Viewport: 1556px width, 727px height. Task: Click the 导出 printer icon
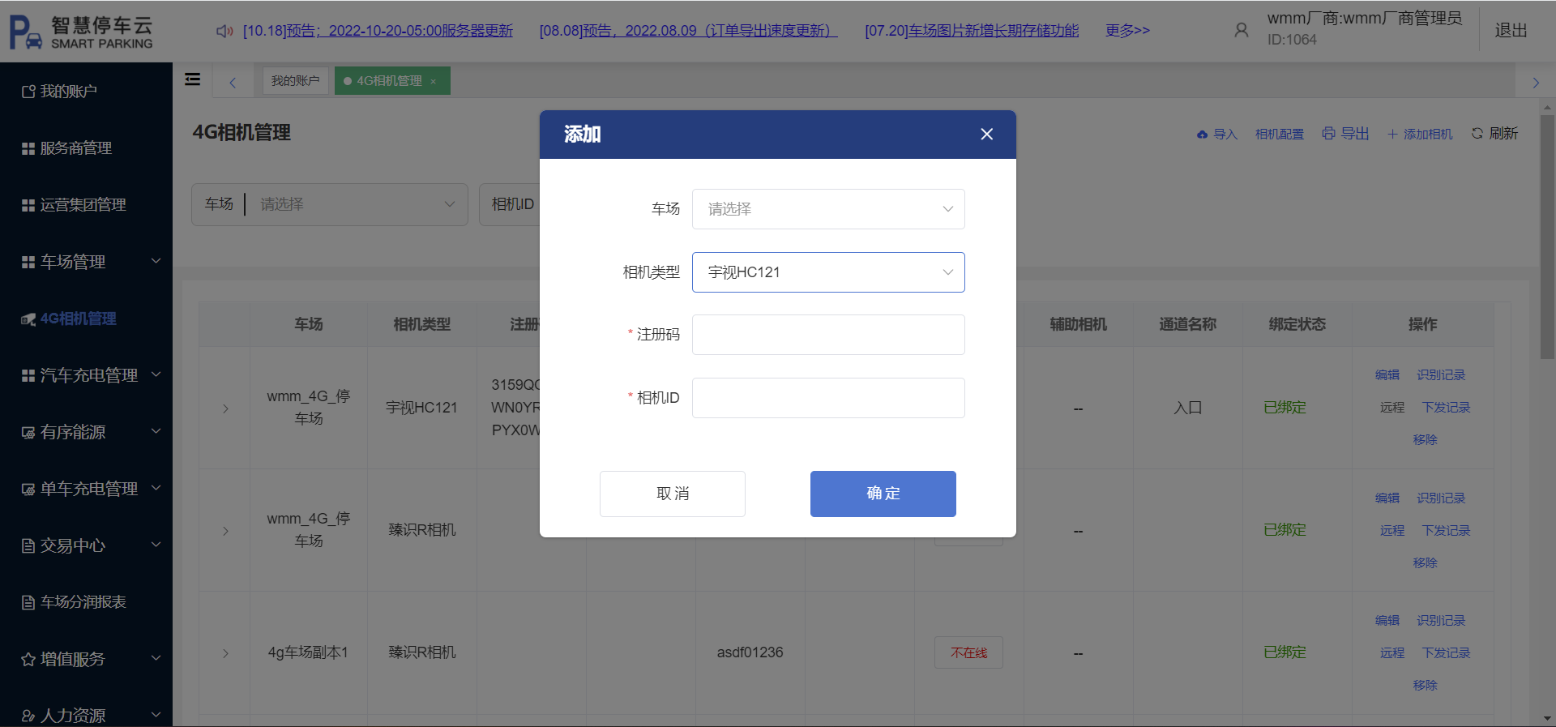[1329, 133]
